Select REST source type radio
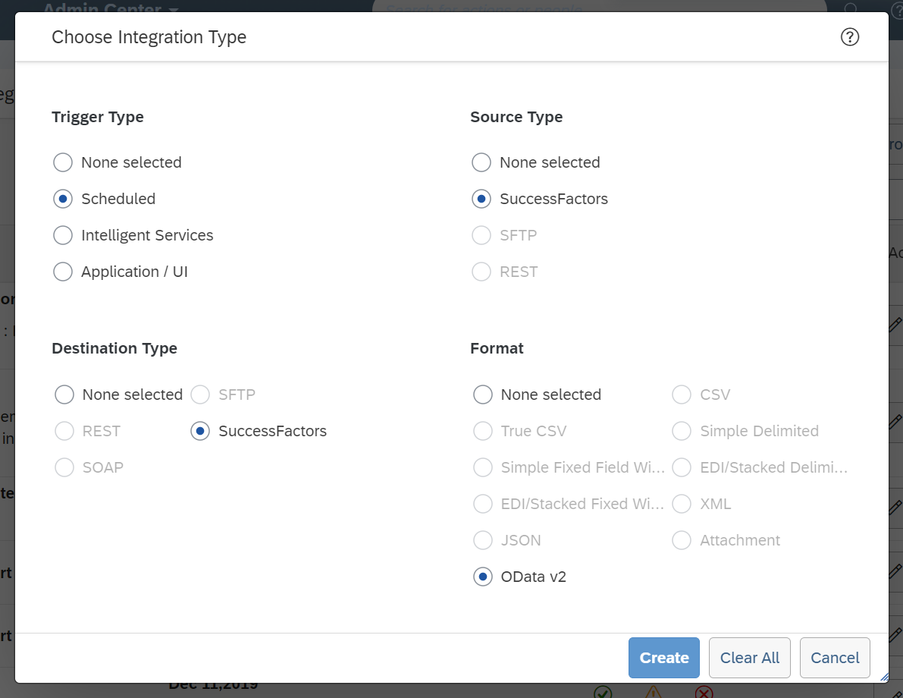 481,272
